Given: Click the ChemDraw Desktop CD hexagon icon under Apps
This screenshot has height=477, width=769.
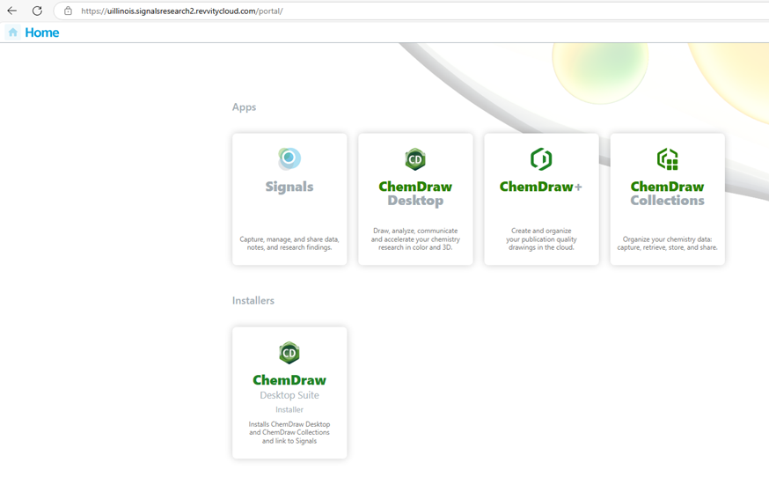Looking at the screenshot, I should point(415,159).
